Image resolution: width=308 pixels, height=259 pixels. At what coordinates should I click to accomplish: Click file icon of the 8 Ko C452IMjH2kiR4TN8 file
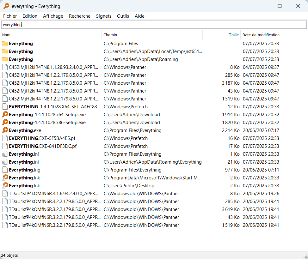pyautogui.click(x=5, y=67)
